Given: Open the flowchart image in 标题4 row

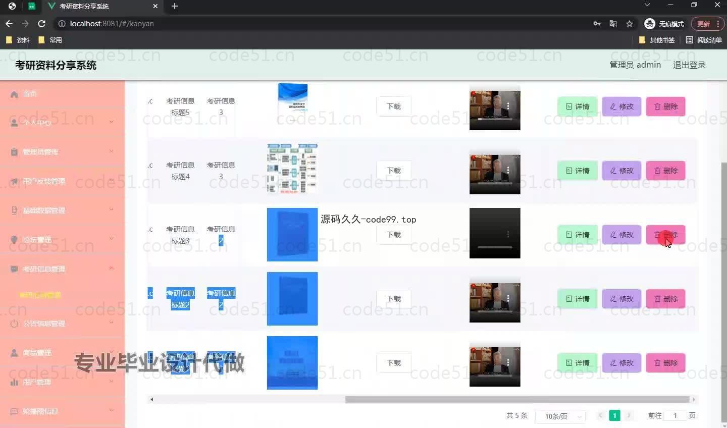Looking at the screenshot, I should tap(292, 168).
